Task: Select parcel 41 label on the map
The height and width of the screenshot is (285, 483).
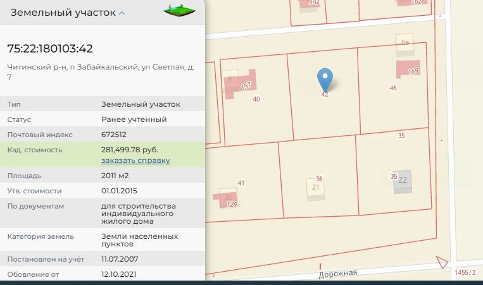Action: pos(241,183)
